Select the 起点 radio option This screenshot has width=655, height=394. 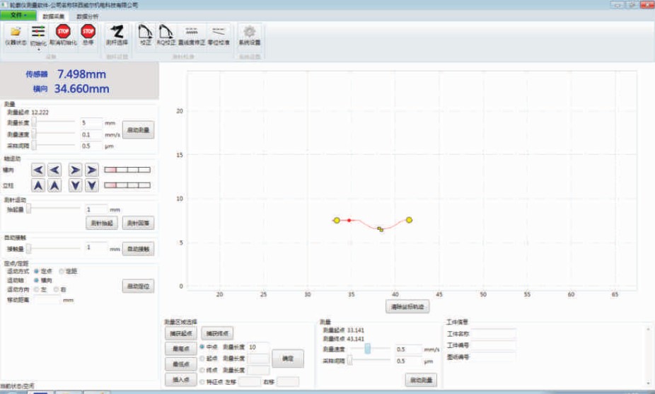tap(203, 359)
